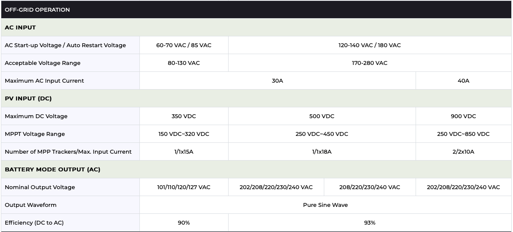Select the 40A maximum input current cell
513x232 pixels.
(x=463, y=81)
